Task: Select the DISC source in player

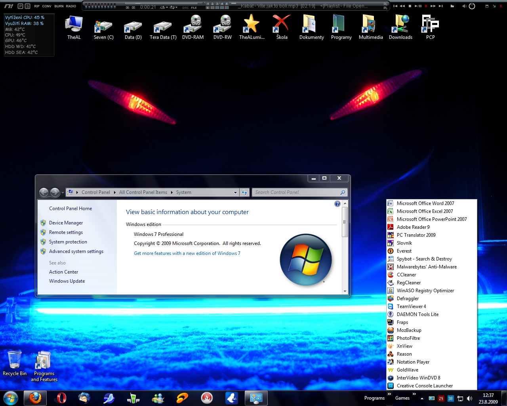Action: (x=185, y=8)
